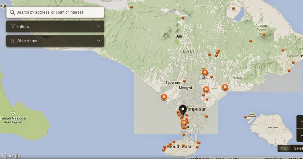Switch to Satellite view
303x159 pixels.
(297, 148)
